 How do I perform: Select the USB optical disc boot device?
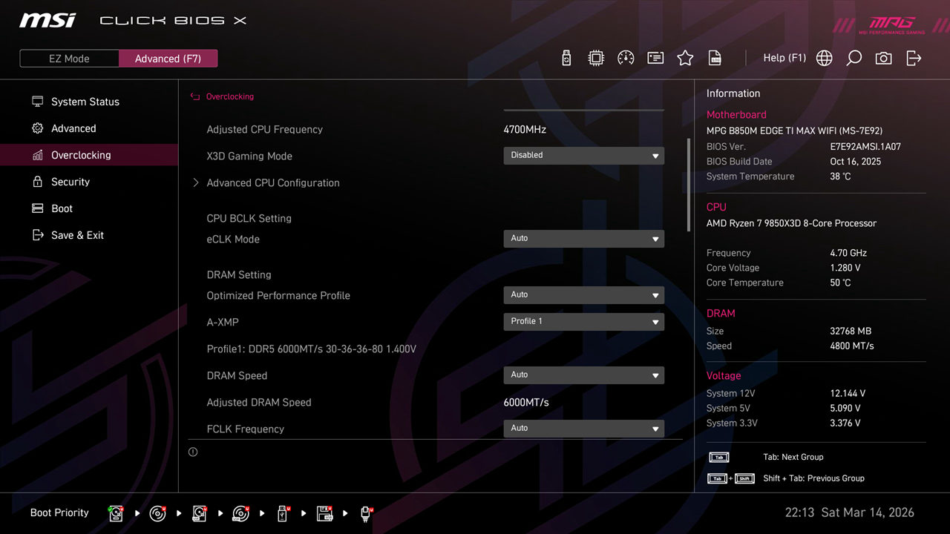[x=241, y=513]
